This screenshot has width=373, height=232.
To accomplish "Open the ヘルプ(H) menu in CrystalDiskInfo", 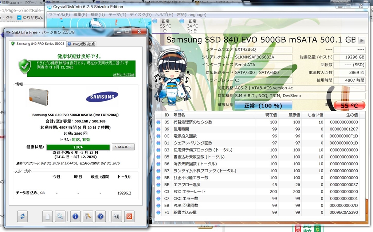I will point(164,15).
